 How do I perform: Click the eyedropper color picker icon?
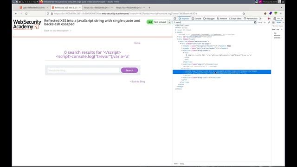pyautogui.click(x=269, y=22)
